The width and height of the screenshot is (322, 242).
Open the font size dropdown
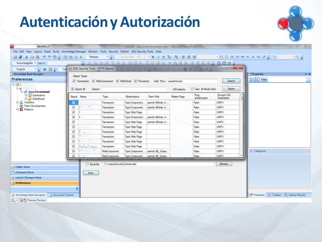click(149, 57)
